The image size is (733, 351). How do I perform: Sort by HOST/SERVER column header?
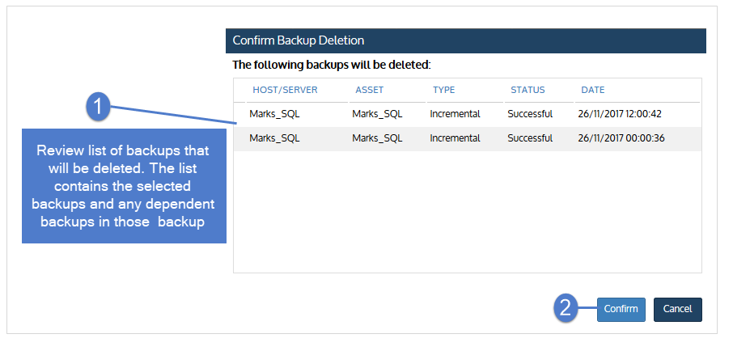pyautogui.click(x=285, y=91)
